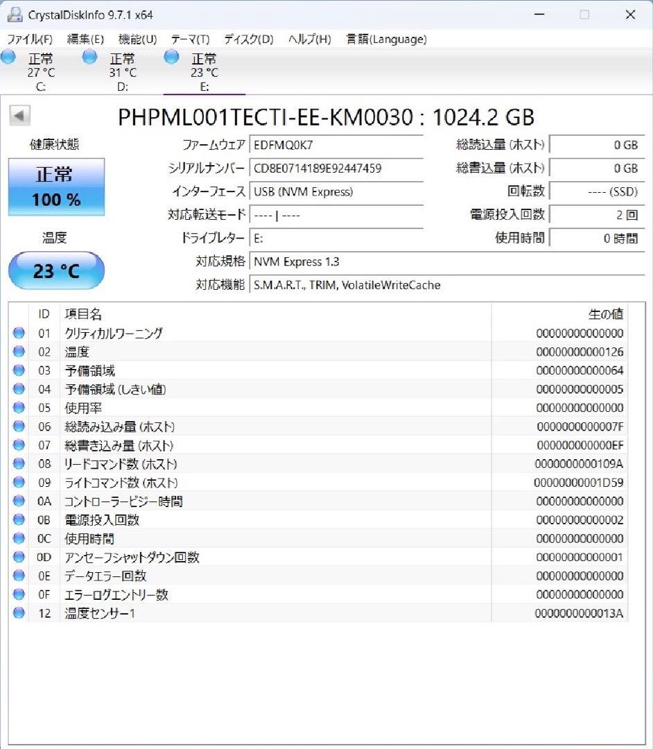Click the 対応機能 field with S.M.A.R.T., TRIM
The width and height of the screenshot is (653, 749).
tap(447, 285)
